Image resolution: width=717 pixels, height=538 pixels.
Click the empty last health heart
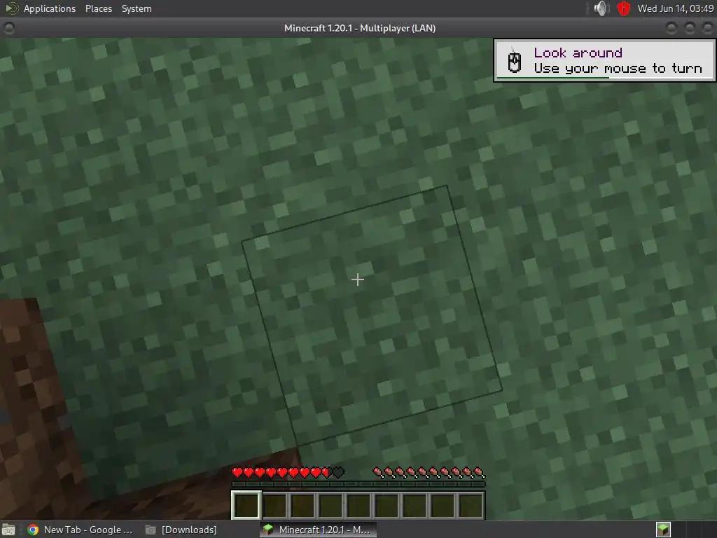tap(338, 472)
